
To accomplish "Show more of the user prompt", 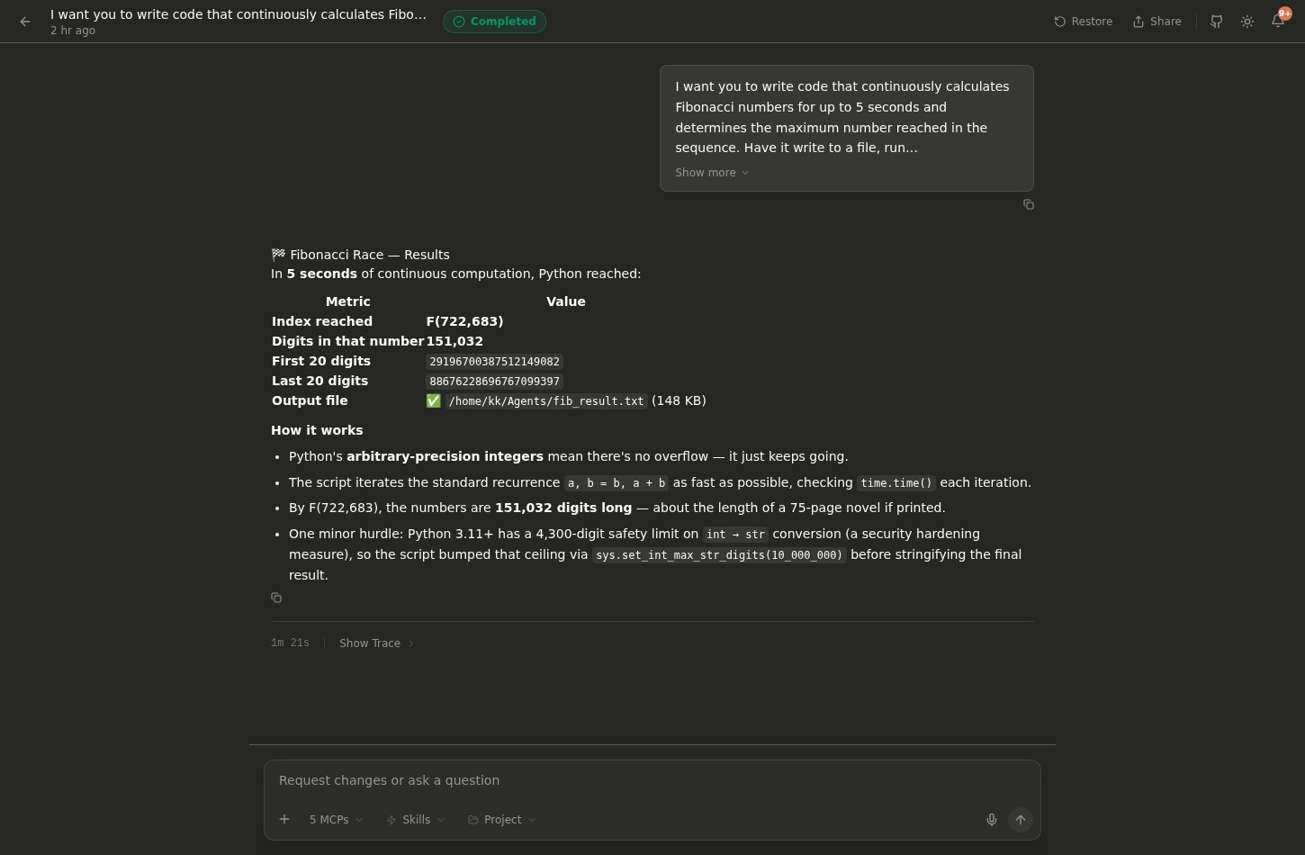I will coord(711,173).
